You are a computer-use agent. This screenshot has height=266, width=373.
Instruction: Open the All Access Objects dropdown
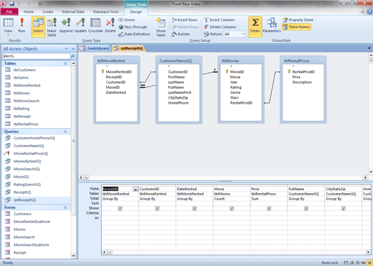66,49
